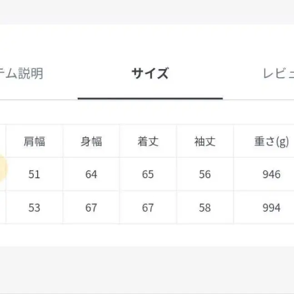294x294 pixels.
Task: Click the yellow highlight circle beside the table
Action: 3,169
